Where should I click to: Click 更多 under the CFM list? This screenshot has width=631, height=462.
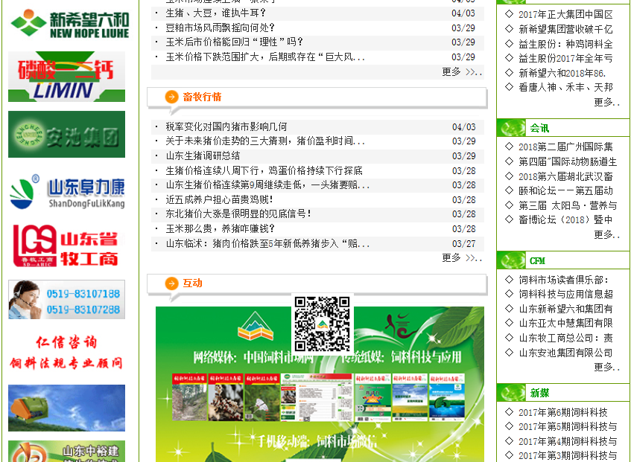[x=606, y=368]
